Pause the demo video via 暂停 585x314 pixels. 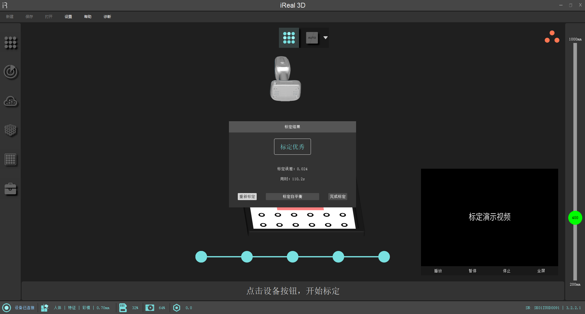point(473,271)
